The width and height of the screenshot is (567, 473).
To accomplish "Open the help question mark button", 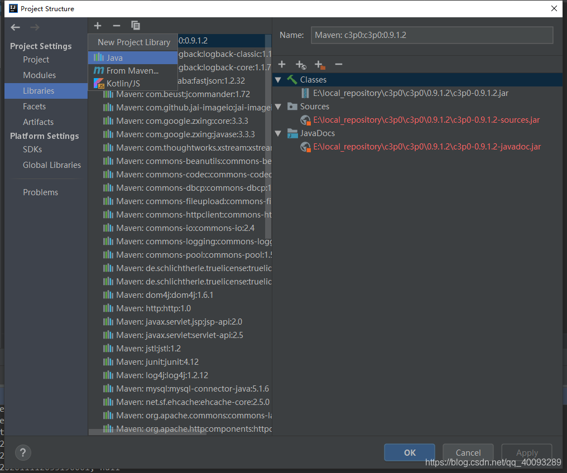I will click(x=23, y=452).
